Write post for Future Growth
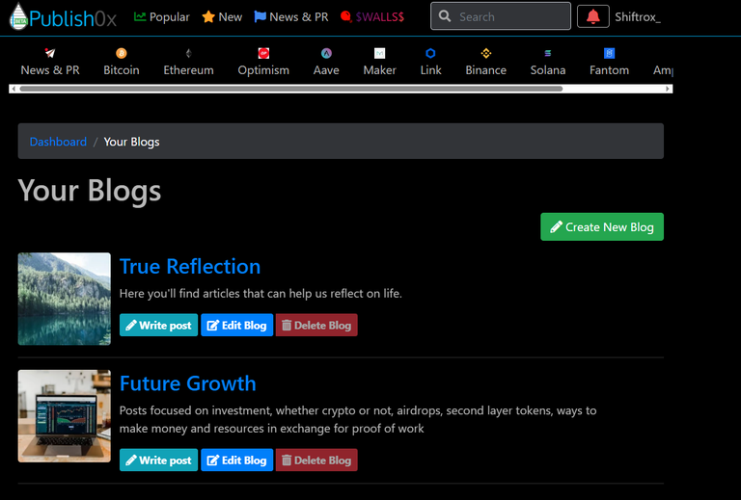The width and height of the screenshot is (741, 500). pos(158,460)
